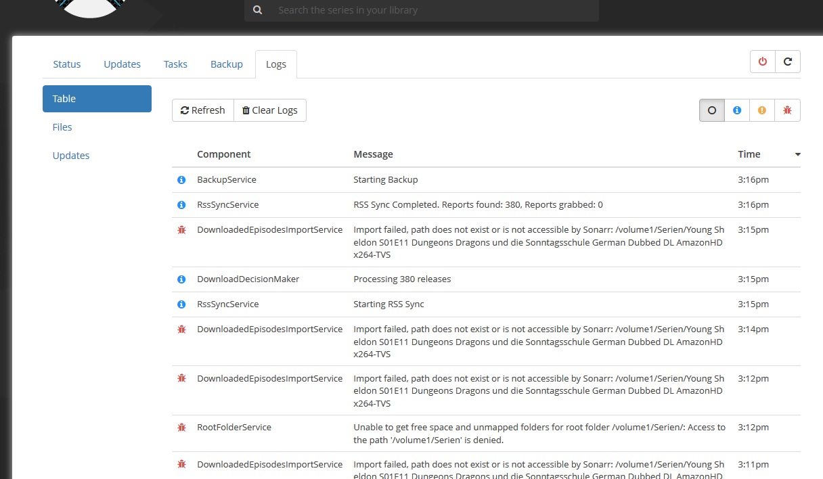Filter logs by warning level icon
The width and height of the screenshot is (823, 479).
point(762,110)
